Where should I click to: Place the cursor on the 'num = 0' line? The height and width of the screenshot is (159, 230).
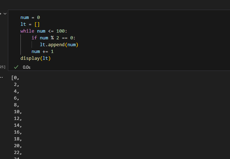coord(30,18)
